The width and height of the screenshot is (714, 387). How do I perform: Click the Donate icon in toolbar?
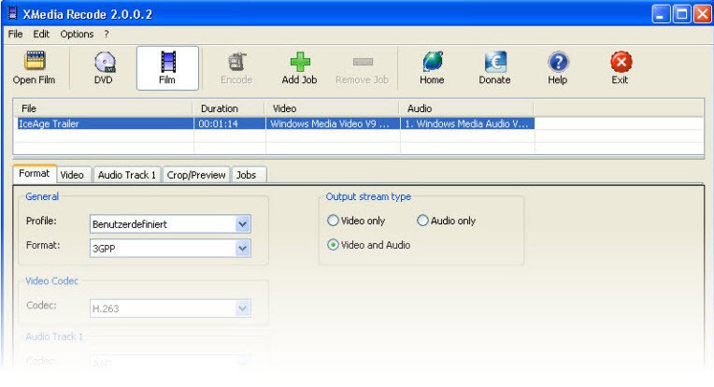click(494, 62)
